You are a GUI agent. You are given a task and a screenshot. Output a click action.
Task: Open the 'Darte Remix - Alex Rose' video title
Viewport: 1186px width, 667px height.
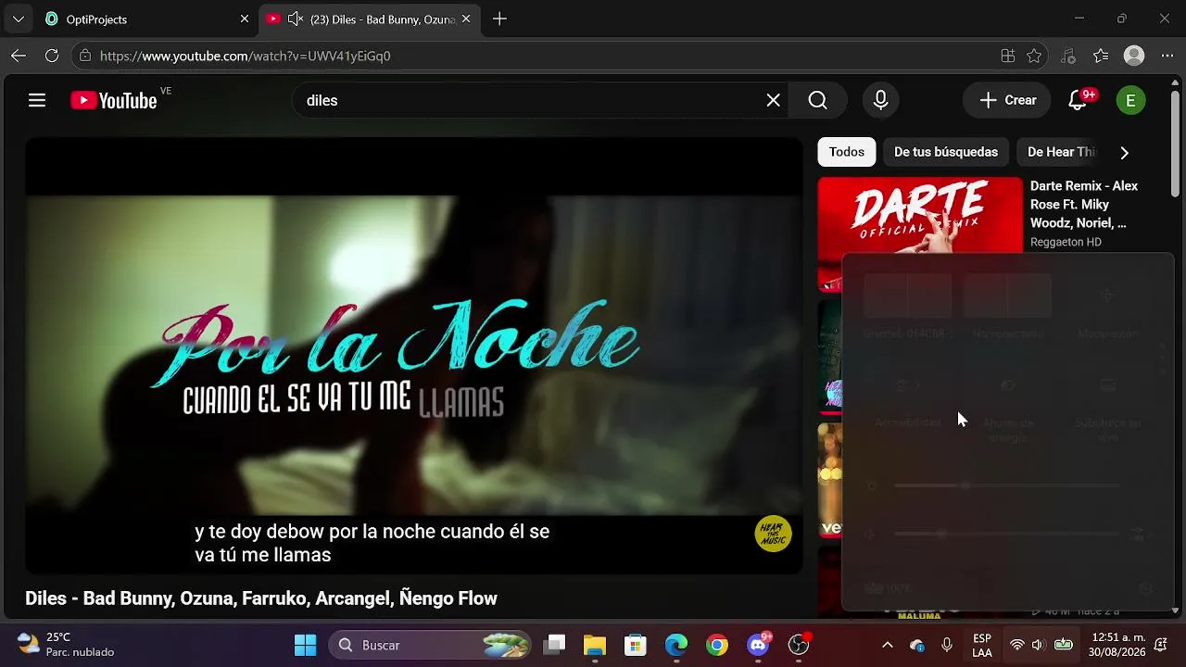1084,205
